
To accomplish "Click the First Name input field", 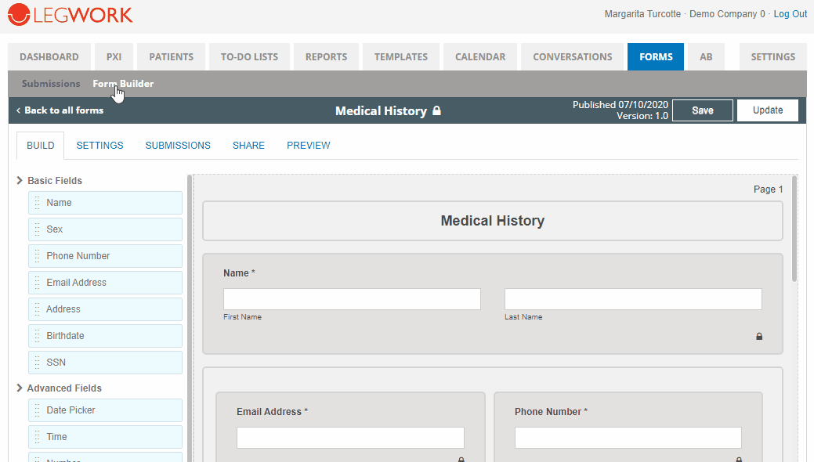I will (352, 299).
